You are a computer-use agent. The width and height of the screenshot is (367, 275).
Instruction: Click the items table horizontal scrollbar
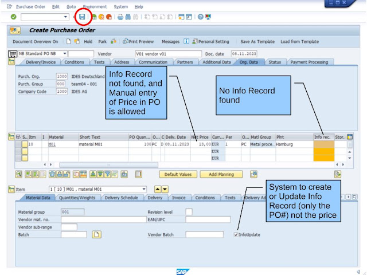tap(108, 165)
